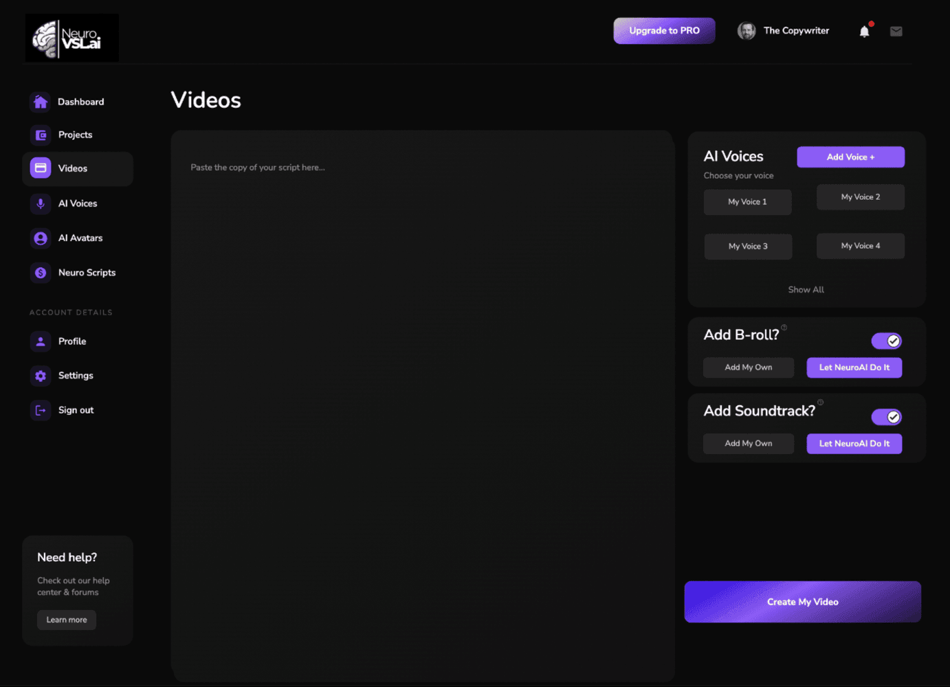The image size is (950, 687).
Task: Click the Add Voice + button
Action: pos(850,157)
